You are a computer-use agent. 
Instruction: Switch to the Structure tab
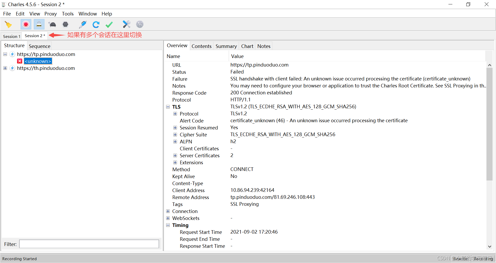tap(14, 46)
